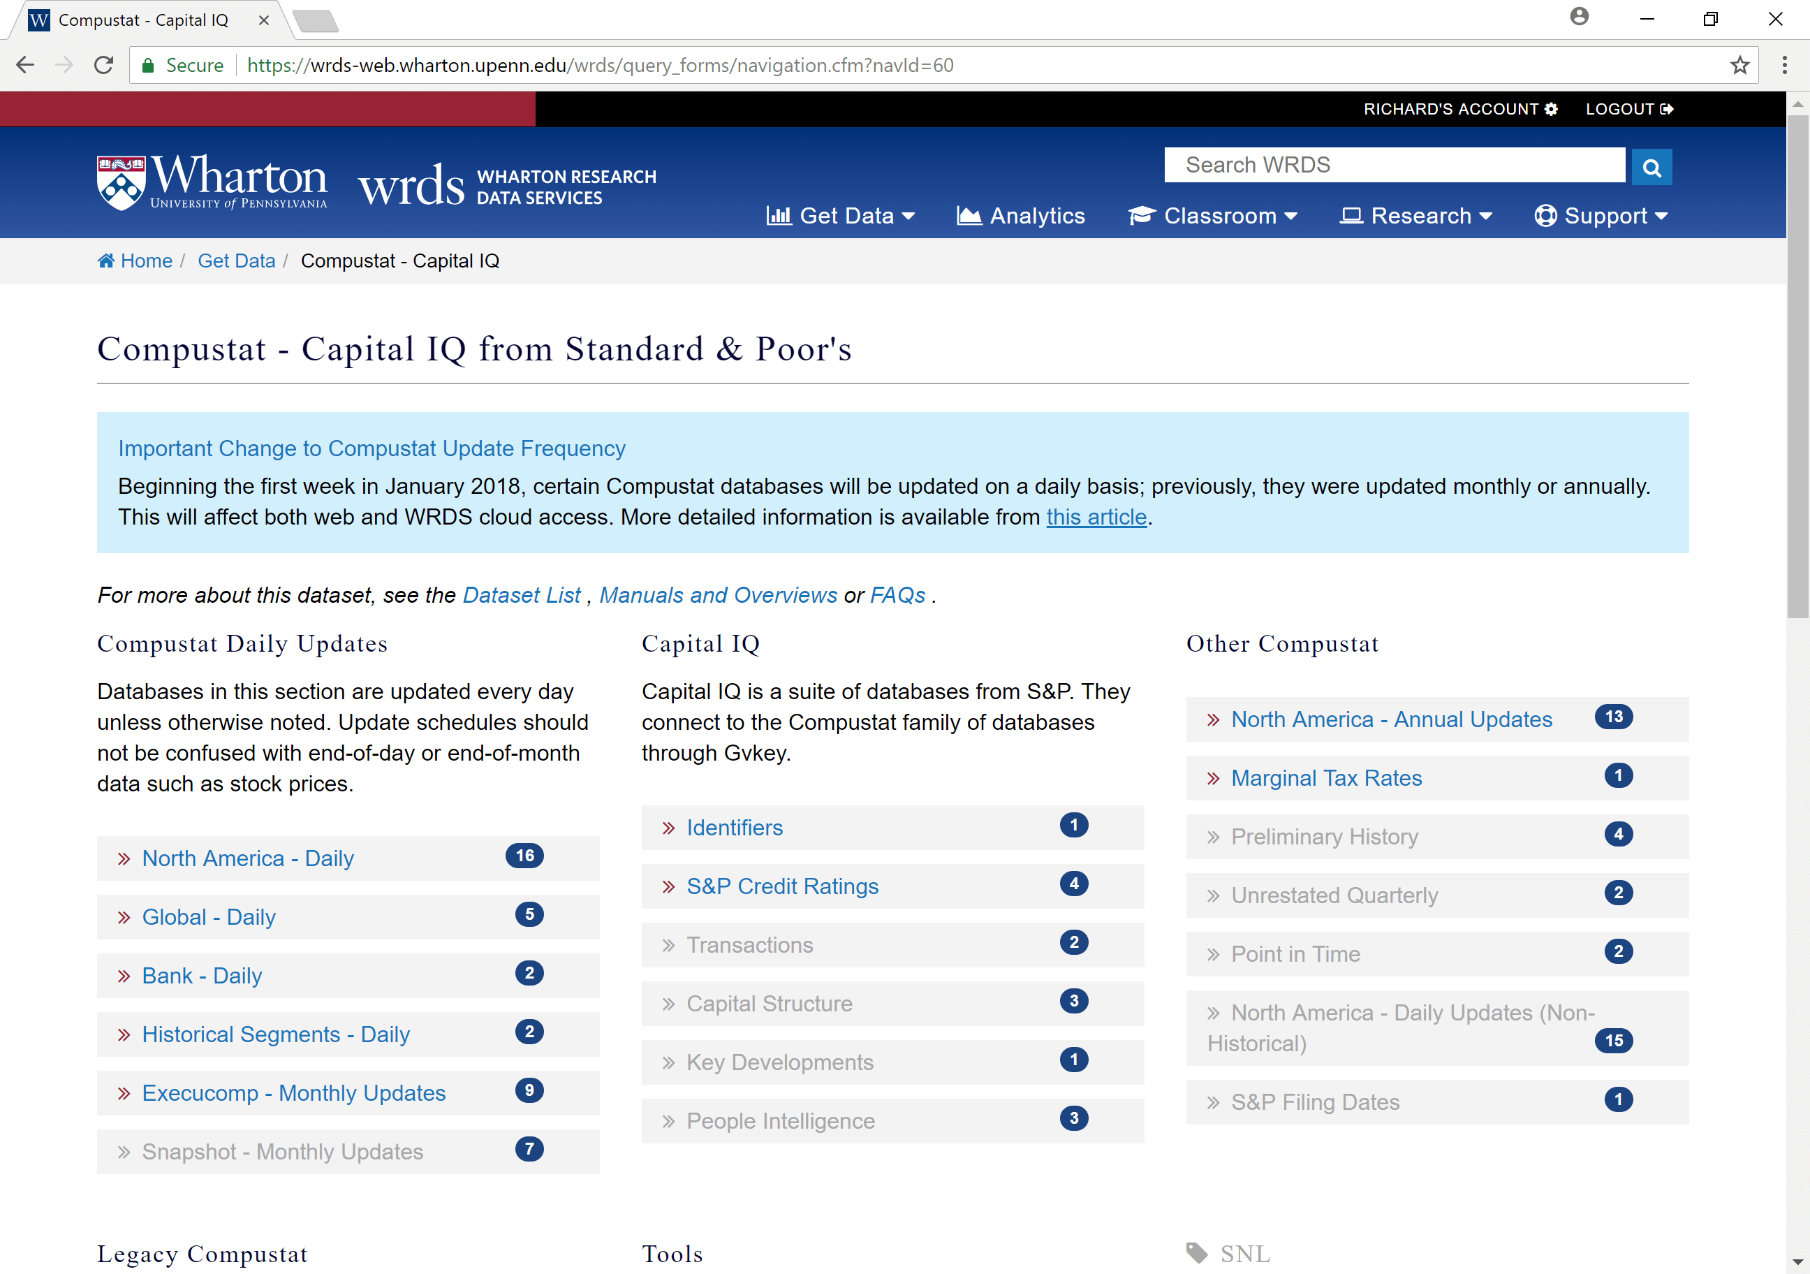Open Richard's Account settings
This screenshot has height=1274, width=1810.
(x=1459, y=110)
